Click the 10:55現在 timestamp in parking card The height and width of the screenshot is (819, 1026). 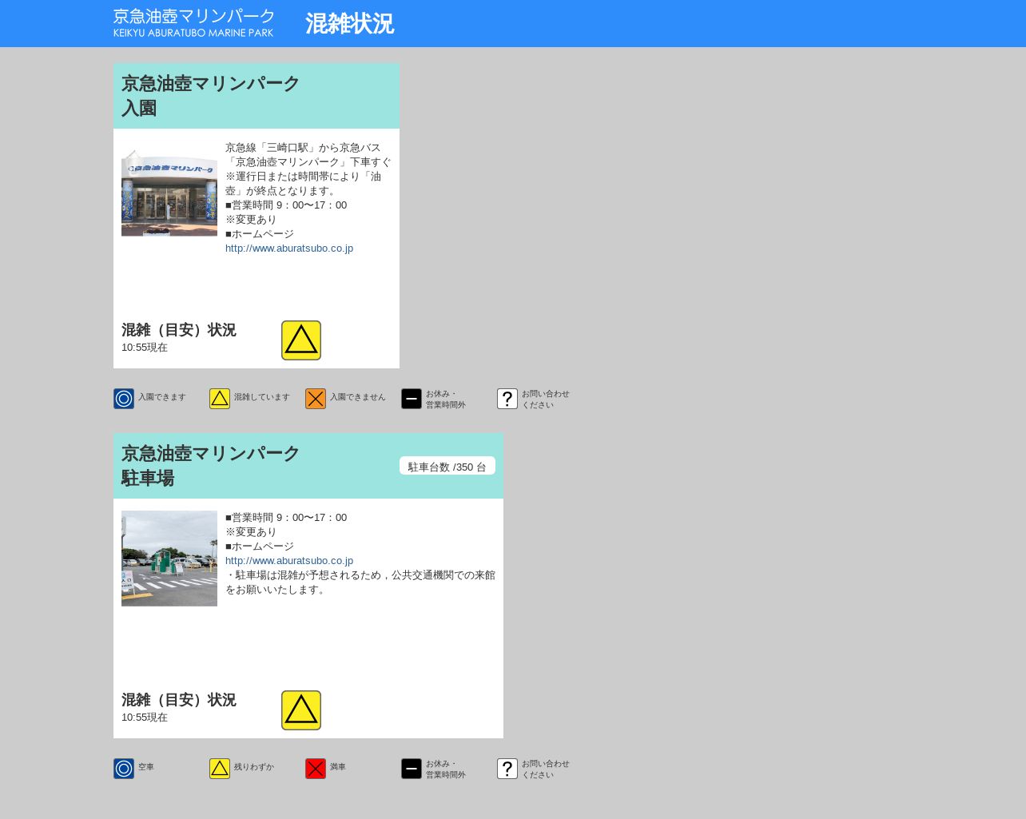click(x=145, y=718)
